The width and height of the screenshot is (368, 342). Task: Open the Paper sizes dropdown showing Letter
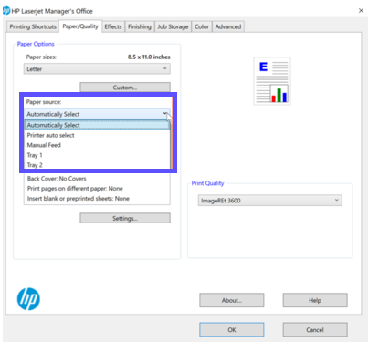pos(97,69)
